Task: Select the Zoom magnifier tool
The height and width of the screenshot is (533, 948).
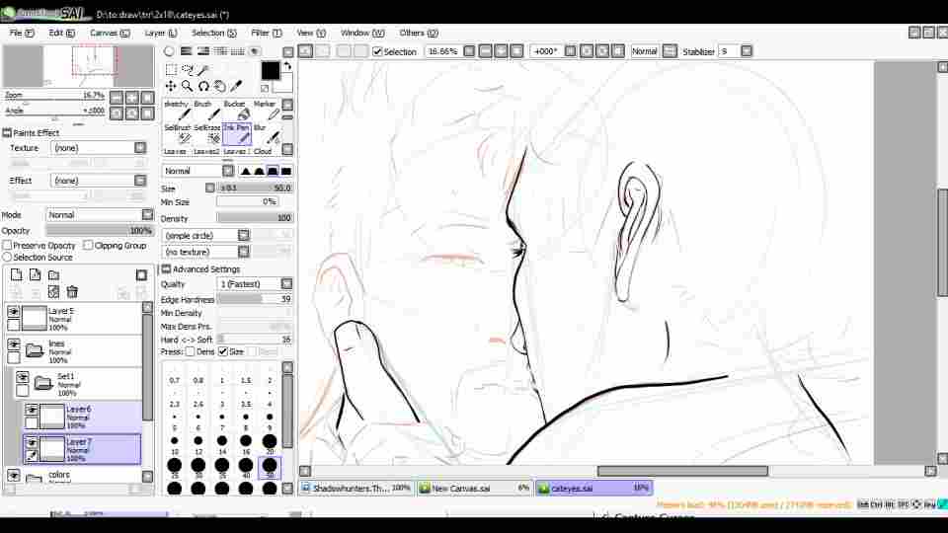Action: click(x=188, y=86)
